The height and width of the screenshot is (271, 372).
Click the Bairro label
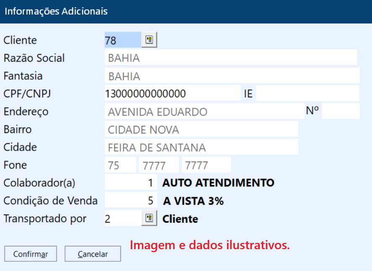point(17,129)
